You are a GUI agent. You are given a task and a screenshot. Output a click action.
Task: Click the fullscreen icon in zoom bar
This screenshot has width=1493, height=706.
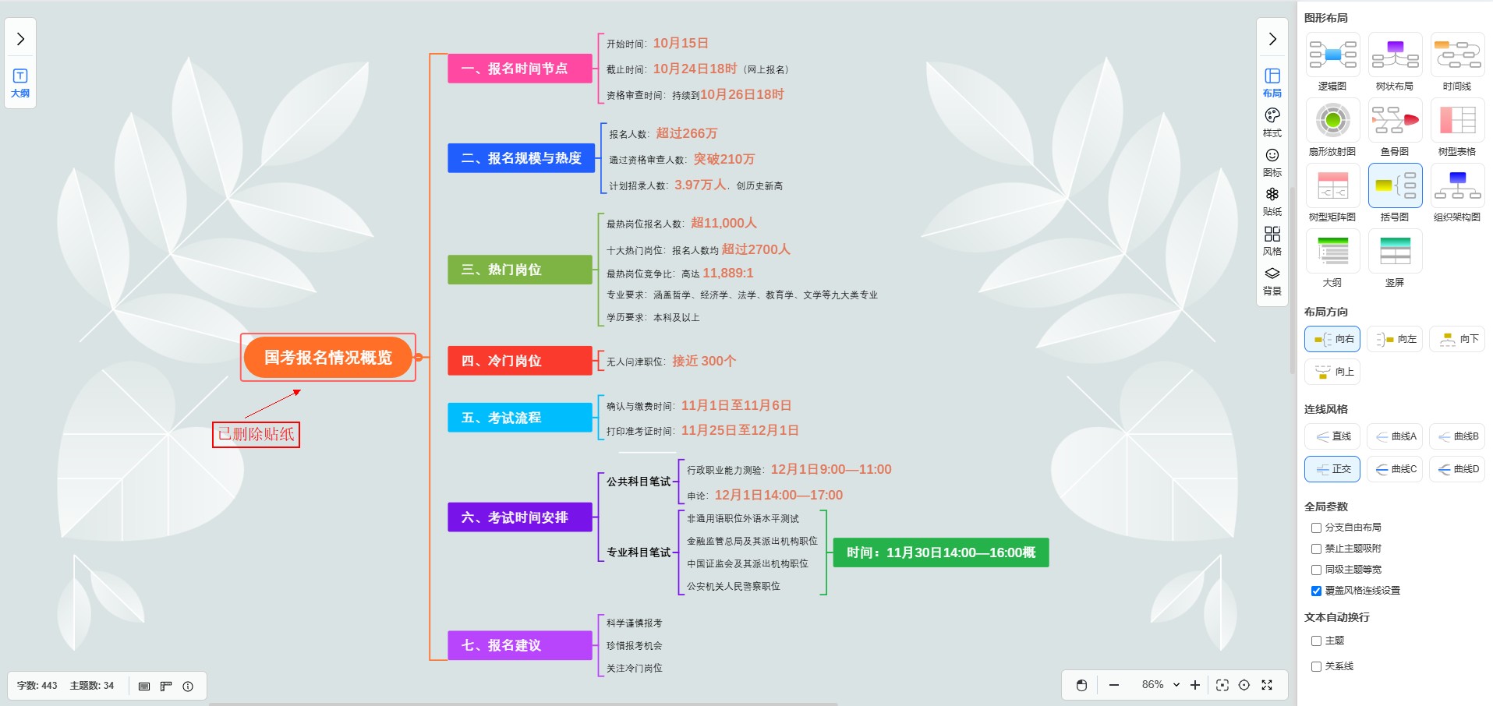[1267, 685]
